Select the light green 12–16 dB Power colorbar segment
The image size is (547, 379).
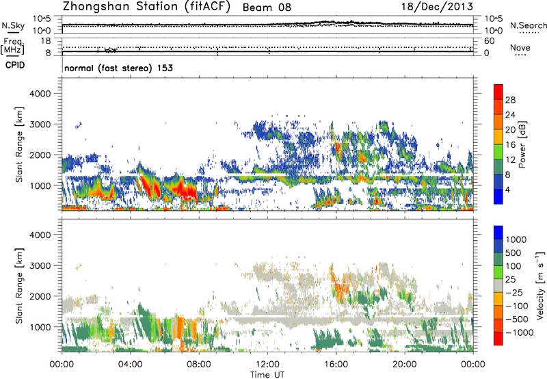(x=498, y=151)
